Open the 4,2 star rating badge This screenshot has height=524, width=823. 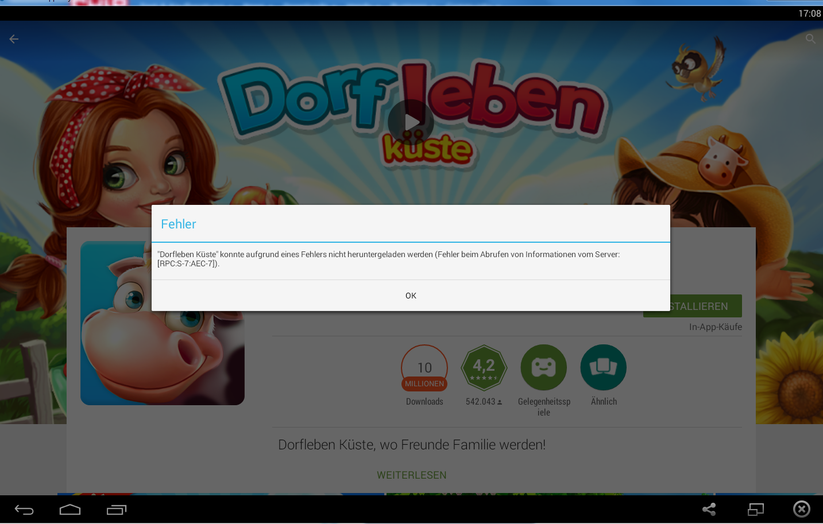click(x=484, y=368)
